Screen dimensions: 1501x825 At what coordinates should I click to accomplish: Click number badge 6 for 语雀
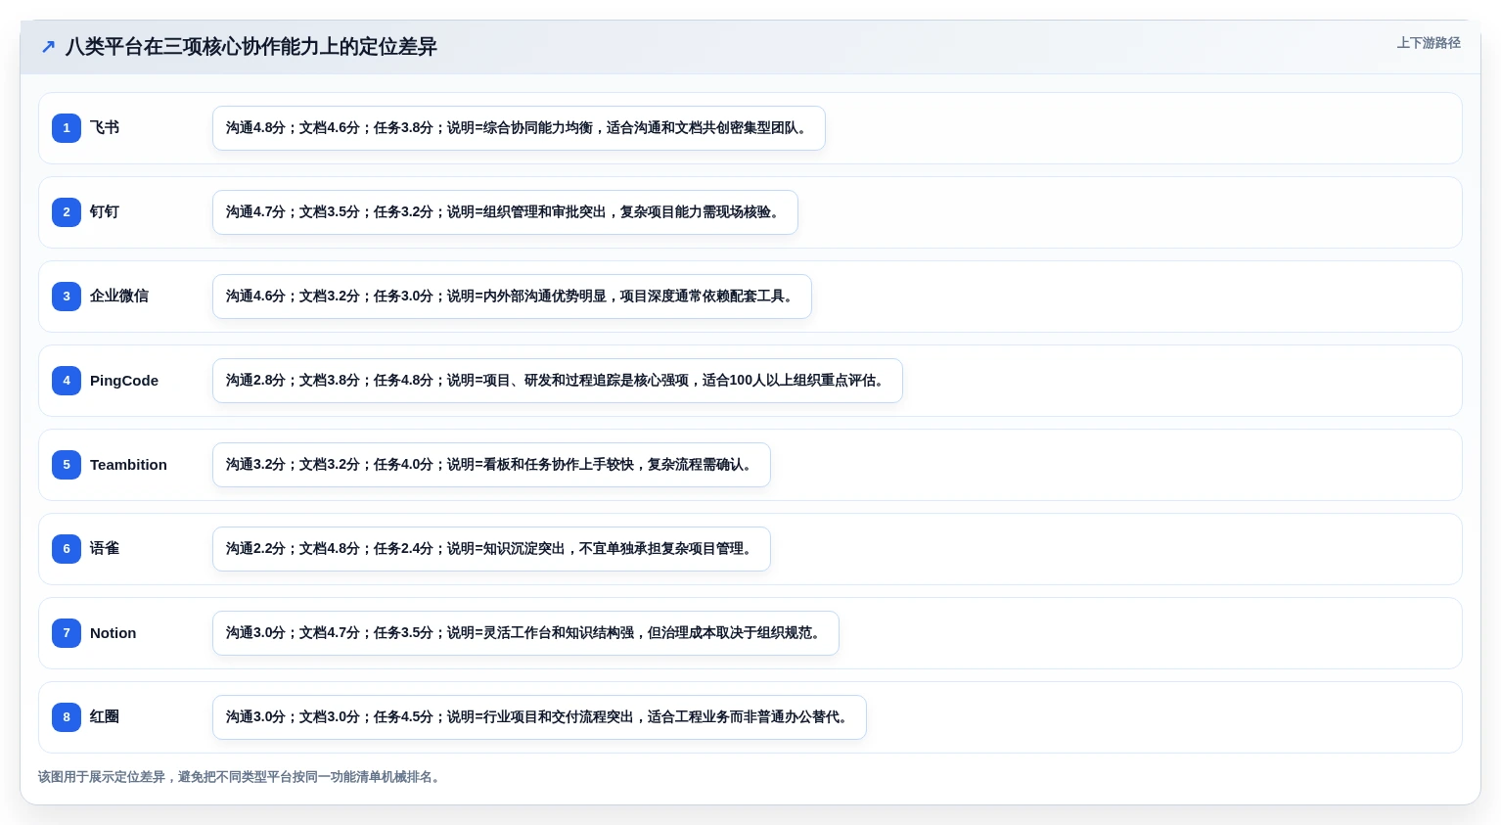[x=67, y=549]
